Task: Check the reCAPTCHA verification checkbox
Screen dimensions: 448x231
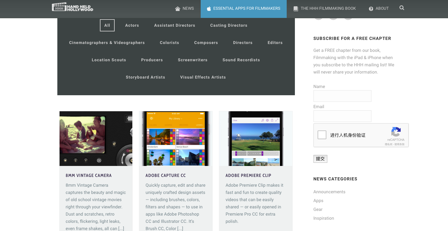Action: [322, 135]
